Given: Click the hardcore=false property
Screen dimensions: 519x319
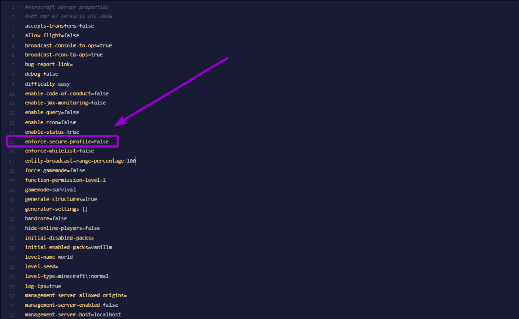Looking at the screenshot, I should point(46,218).
